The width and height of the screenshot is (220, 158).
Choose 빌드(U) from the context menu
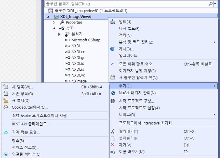125,22
